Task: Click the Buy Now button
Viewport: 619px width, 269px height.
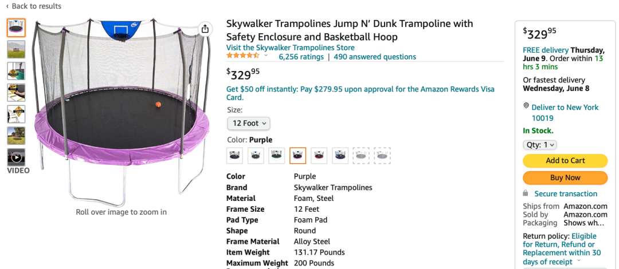Action: [x=565, y=177]
